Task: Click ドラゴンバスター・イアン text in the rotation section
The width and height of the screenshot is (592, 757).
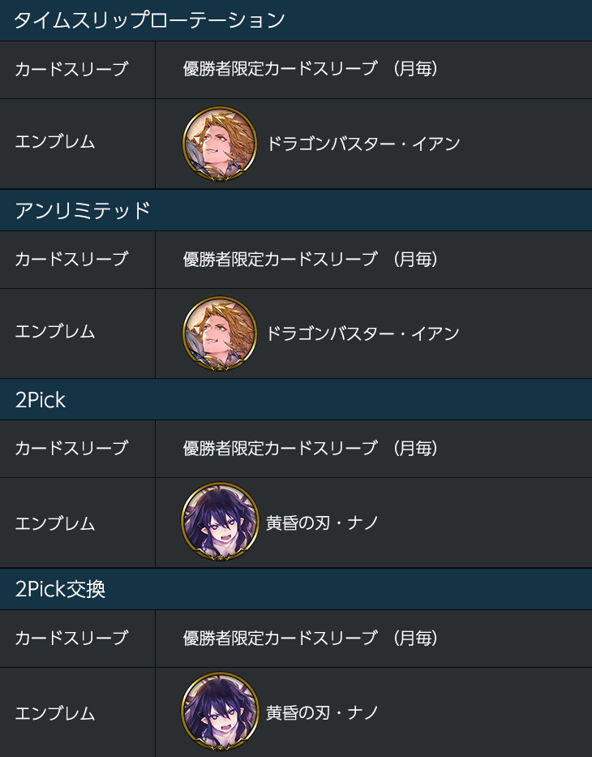Action: (363, 144)
